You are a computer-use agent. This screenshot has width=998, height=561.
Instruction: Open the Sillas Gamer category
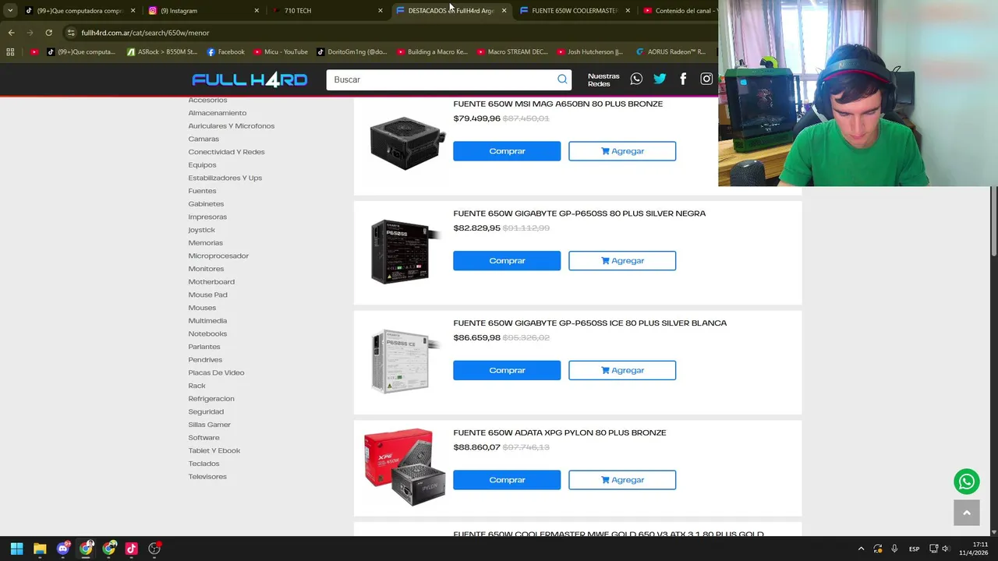(210, 425)
